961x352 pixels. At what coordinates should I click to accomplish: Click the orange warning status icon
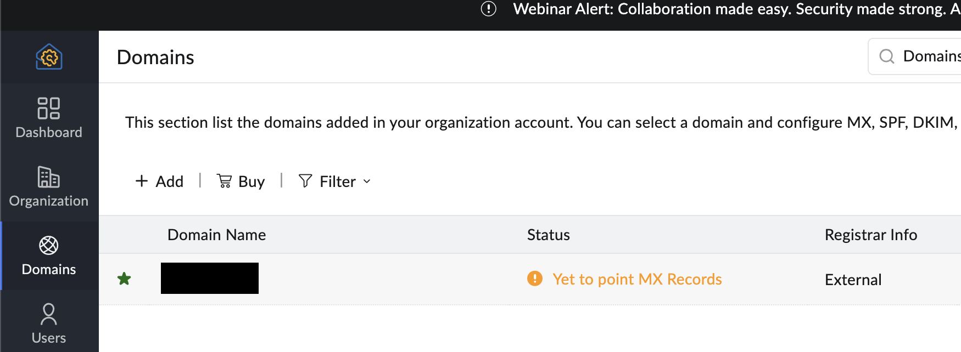(534, 279)
